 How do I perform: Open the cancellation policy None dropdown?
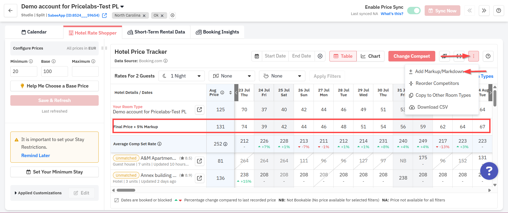[x=232, y=76]
